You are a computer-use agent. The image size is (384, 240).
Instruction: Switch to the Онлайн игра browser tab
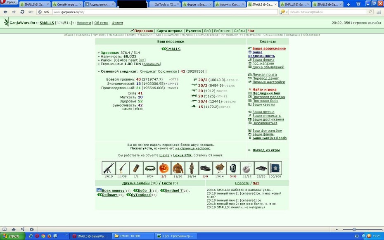[x=67, y=5]
